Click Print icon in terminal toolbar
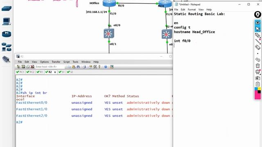 (84, 67)
